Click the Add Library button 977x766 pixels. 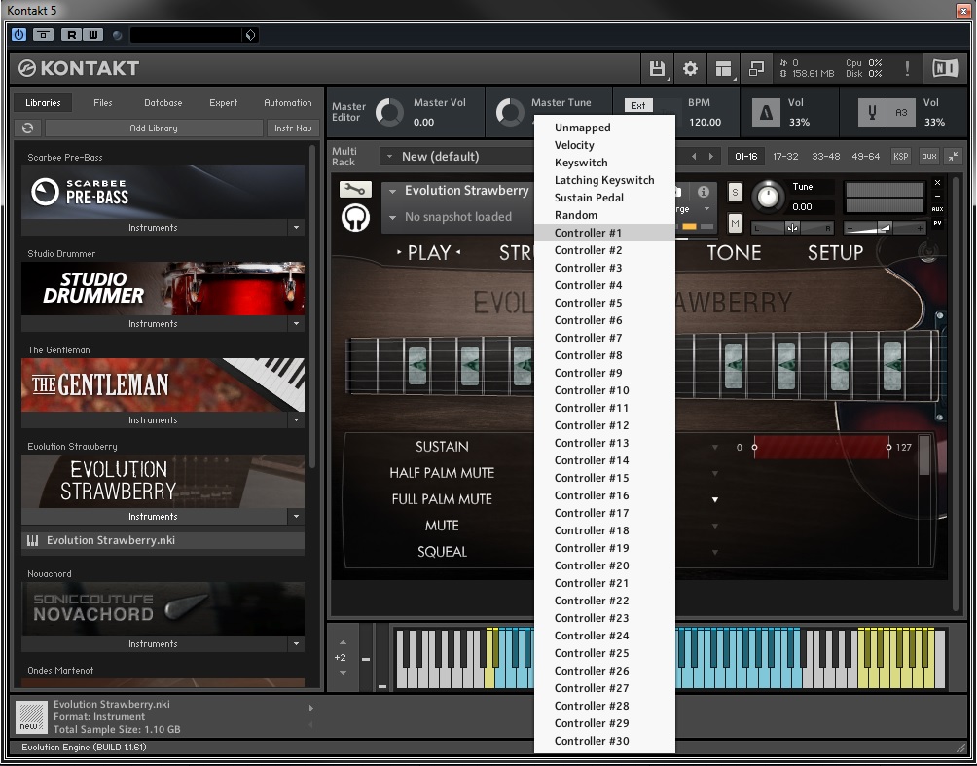point(154,128)
